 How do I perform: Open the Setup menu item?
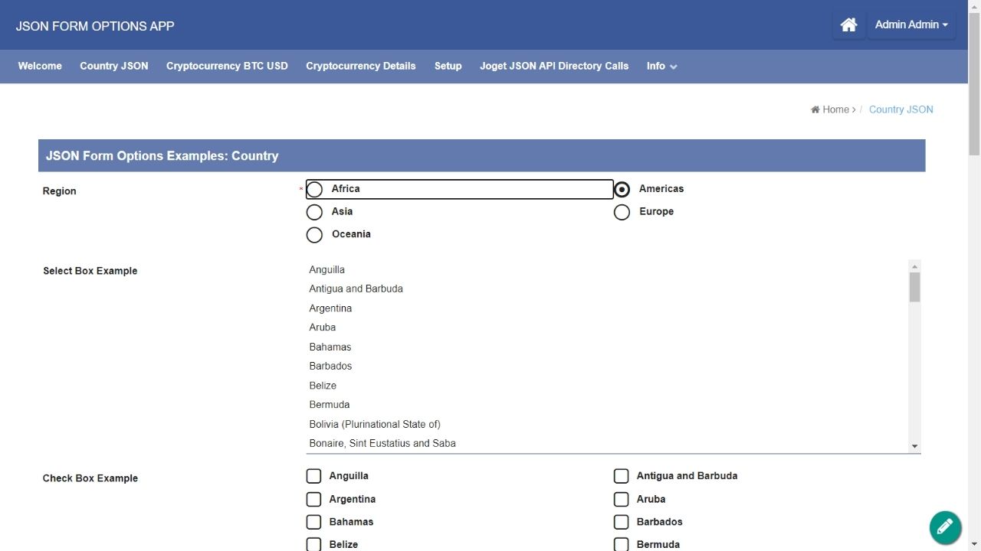point(448,66)
